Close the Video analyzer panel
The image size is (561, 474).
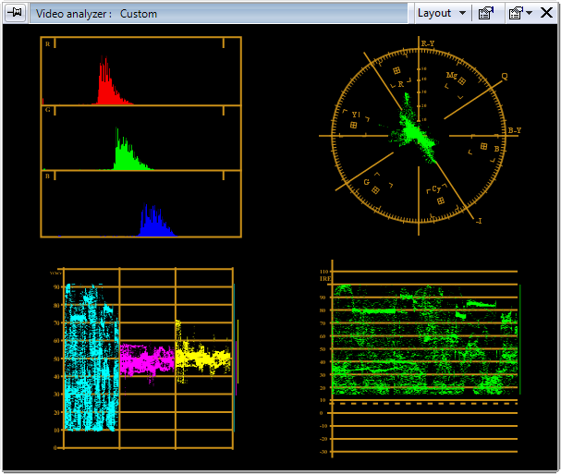[546, 13]
